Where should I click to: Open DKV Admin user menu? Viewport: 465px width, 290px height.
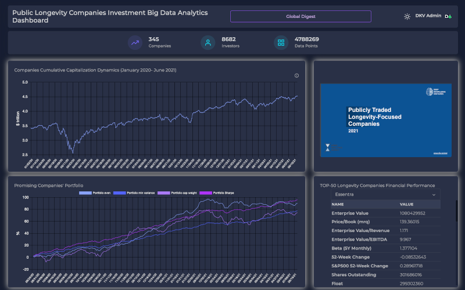pyautogui.click(x=428, y=16)
